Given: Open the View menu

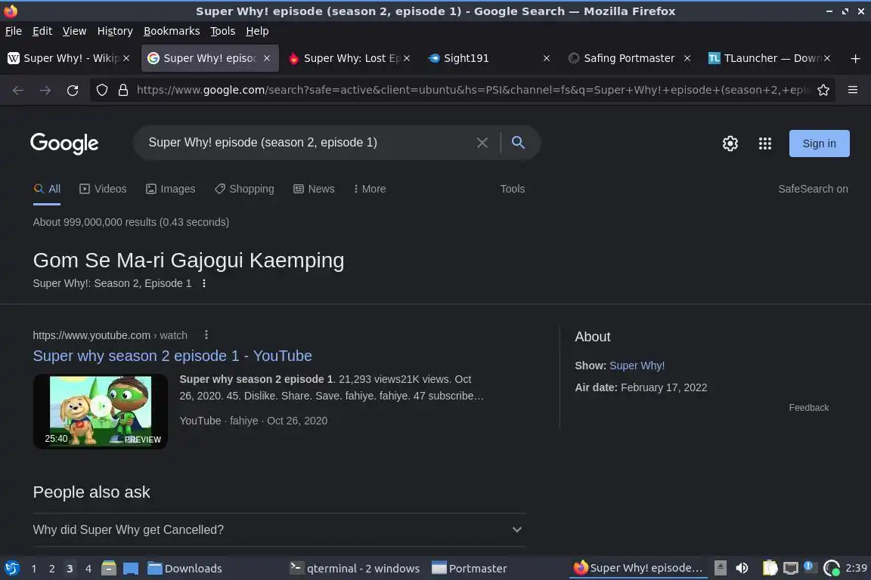Looking at the screenshot, I should pyautogui.click(x=74, y=31).
